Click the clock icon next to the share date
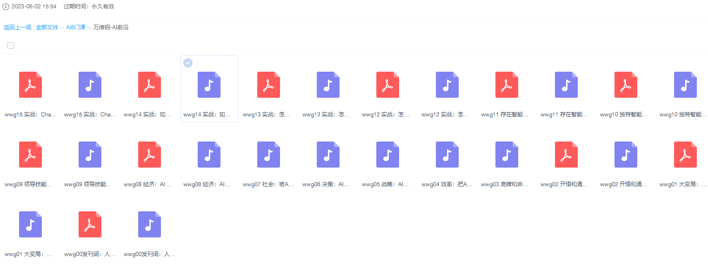708x270 pixels. (6, 7)
